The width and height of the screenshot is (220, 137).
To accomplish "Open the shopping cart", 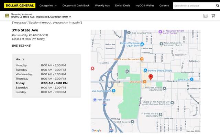I will [213, 16].
